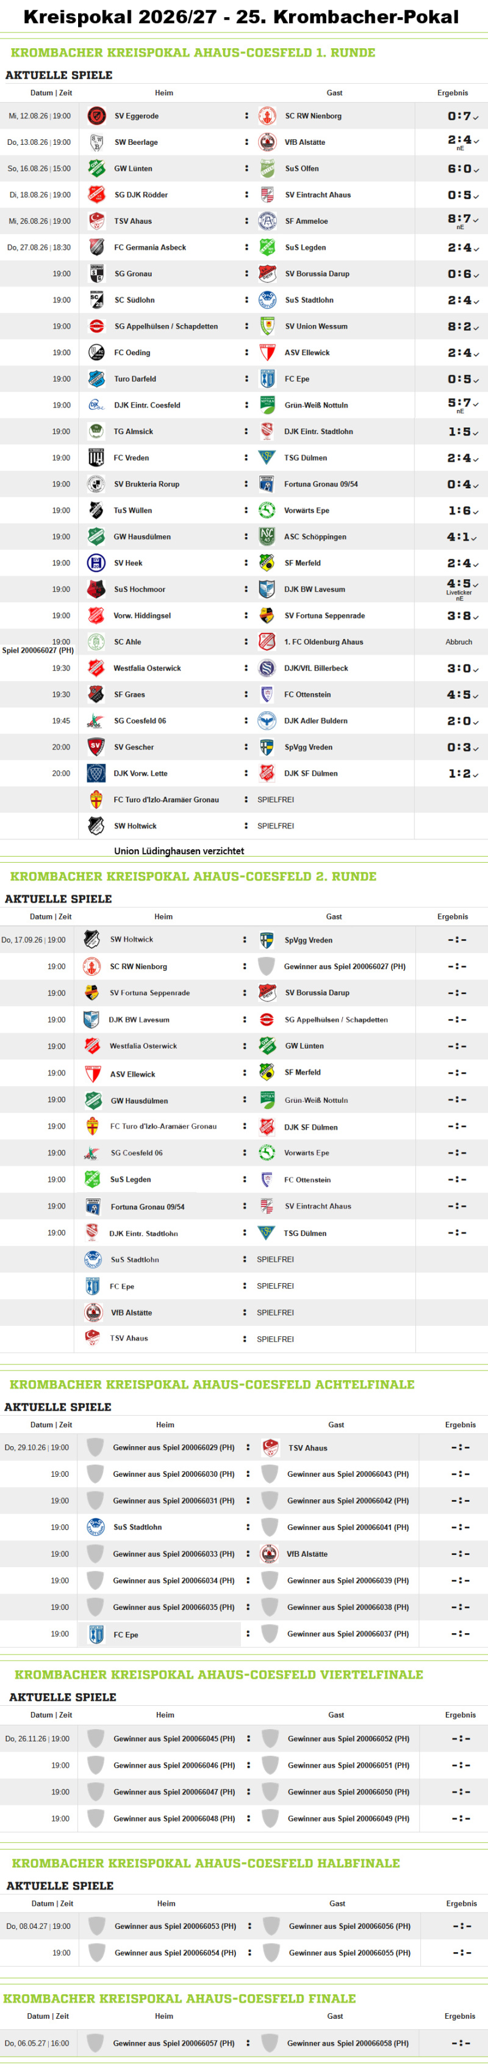
Task: Click the Viertelfinale section heading
Action: pos(219,1675)
